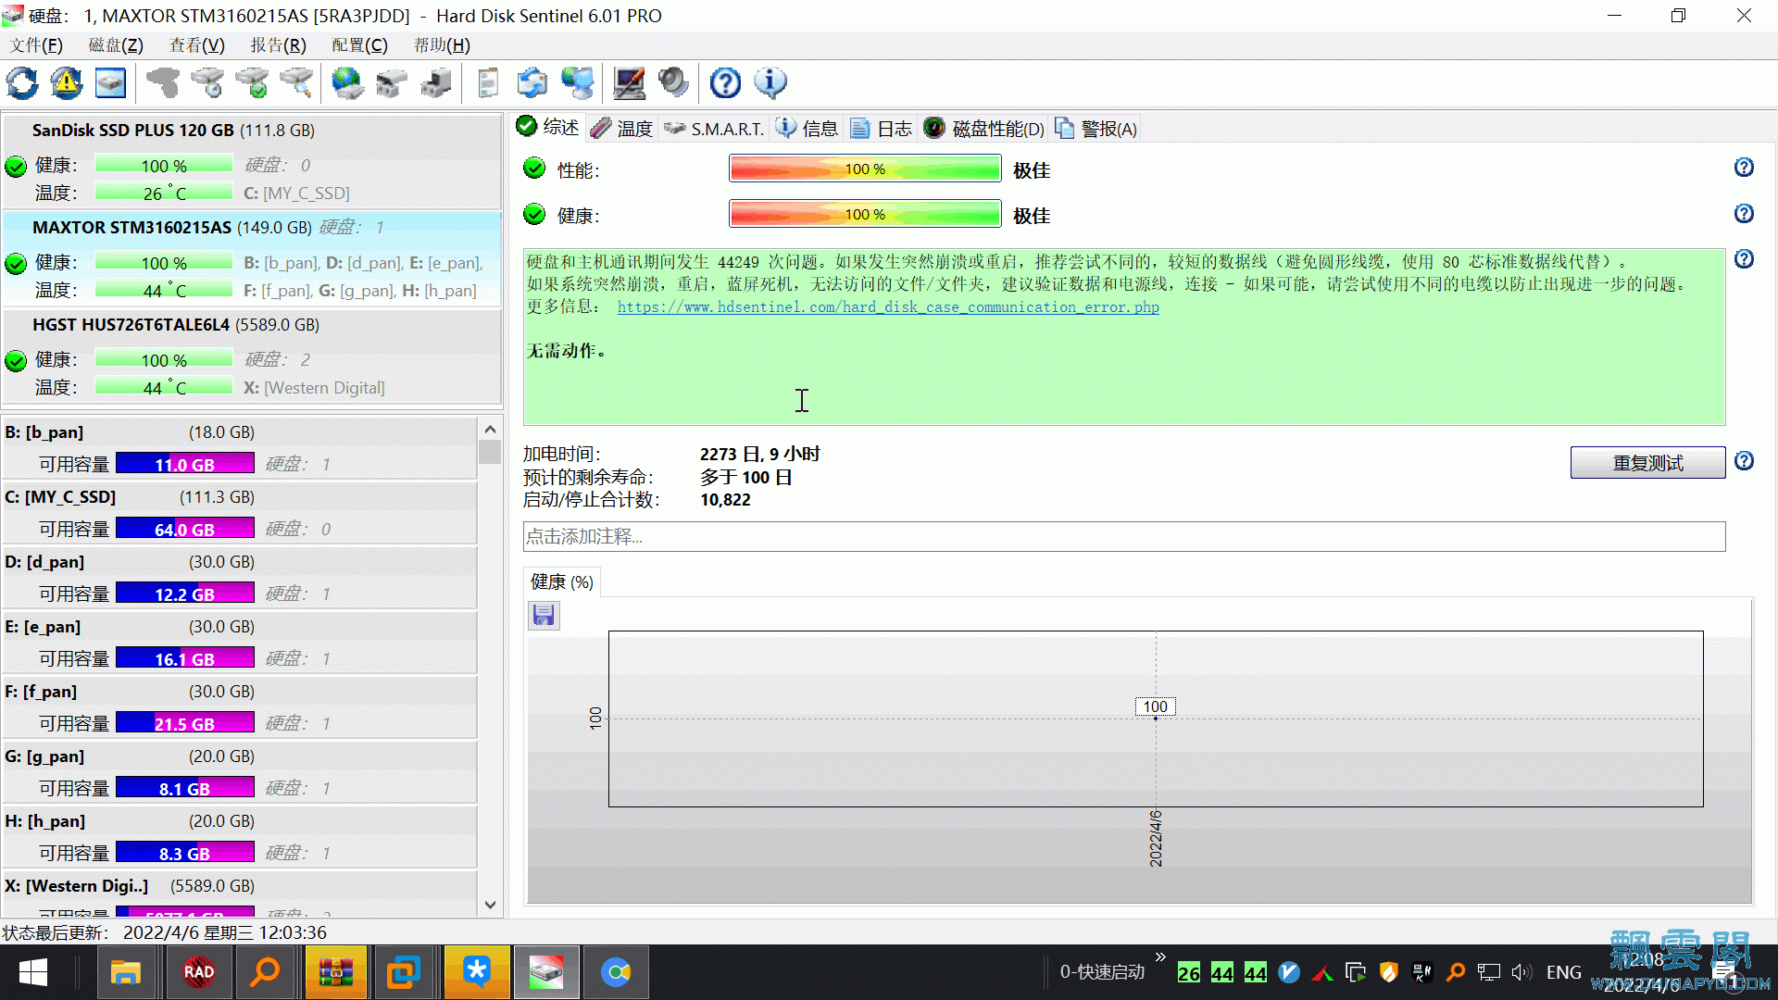The width and height of the screenshot is (1778, 1000).
Task: Click the help icon beside the health bar
Action: pyautogui.click(x=1744, y=214)
